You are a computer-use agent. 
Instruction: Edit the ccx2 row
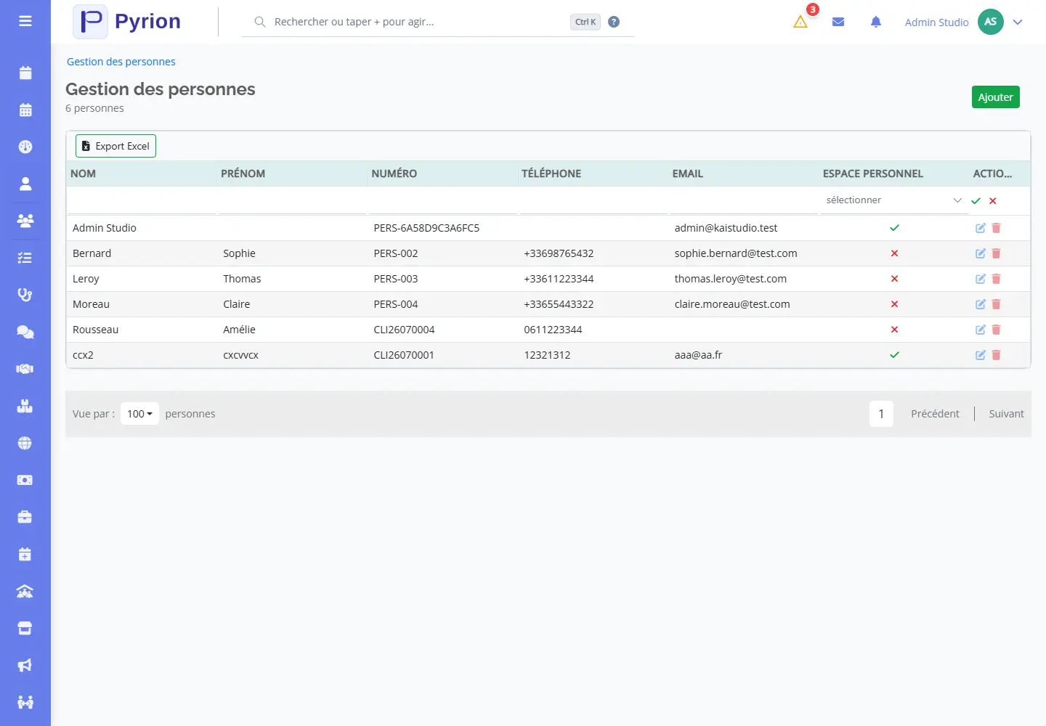click(981, 355)
